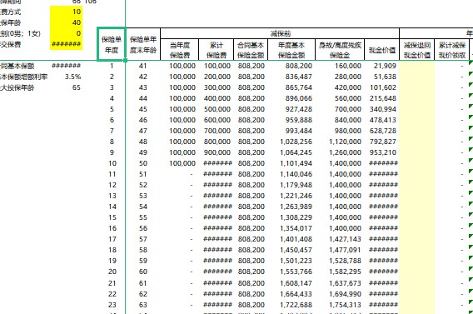This screenshot has height=314, width=473.
Task: Click the 合同基本保险金额 header cell
Action: click(251, 50)
